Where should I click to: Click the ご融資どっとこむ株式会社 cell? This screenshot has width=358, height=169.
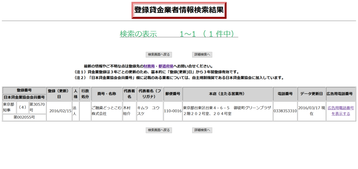pyautogui.click(x=107, y=111)
